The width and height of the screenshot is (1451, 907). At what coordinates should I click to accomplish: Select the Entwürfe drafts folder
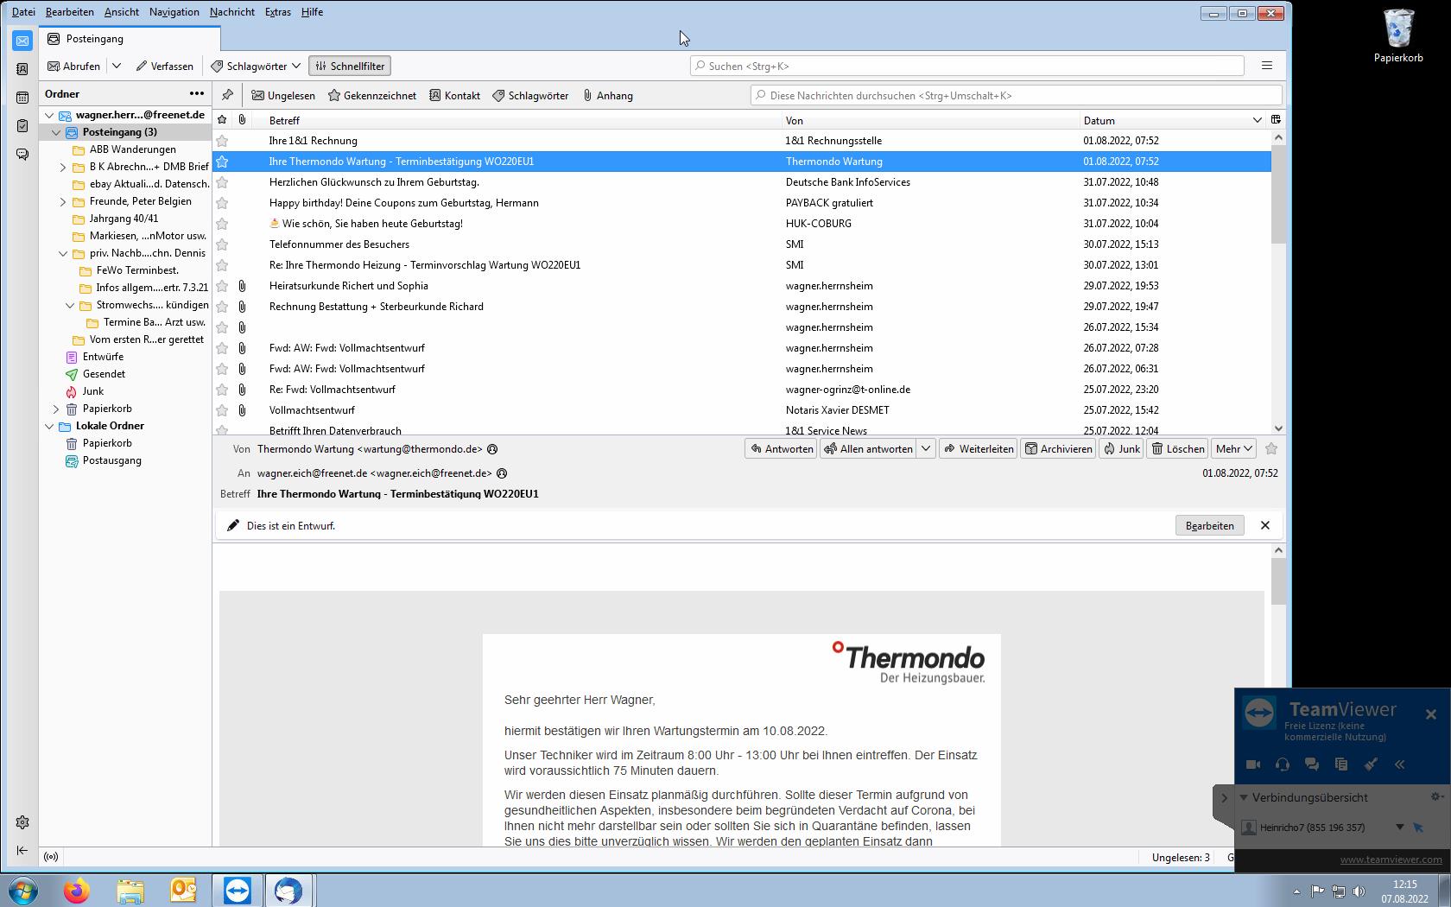pos(103,357)
